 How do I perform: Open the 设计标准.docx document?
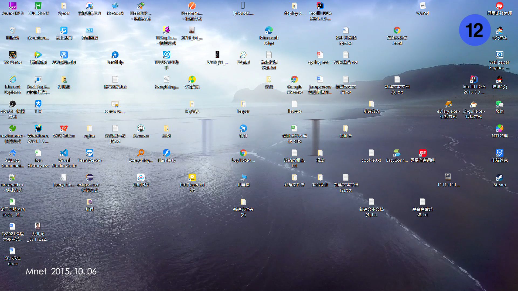pos(12,257)
